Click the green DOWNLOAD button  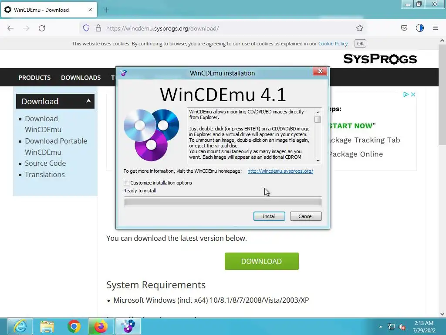coord(261,261)
